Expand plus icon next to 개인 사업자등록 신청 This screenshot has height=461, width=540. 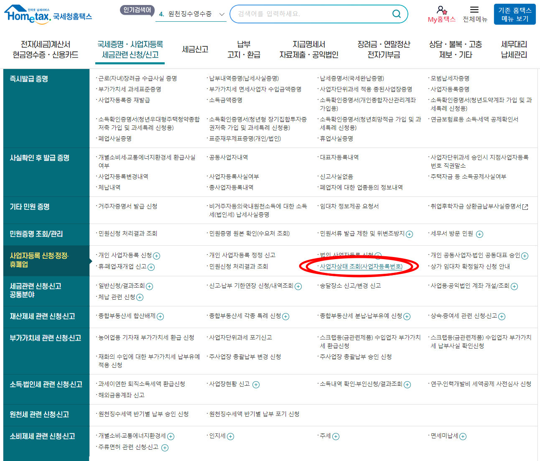157,256
